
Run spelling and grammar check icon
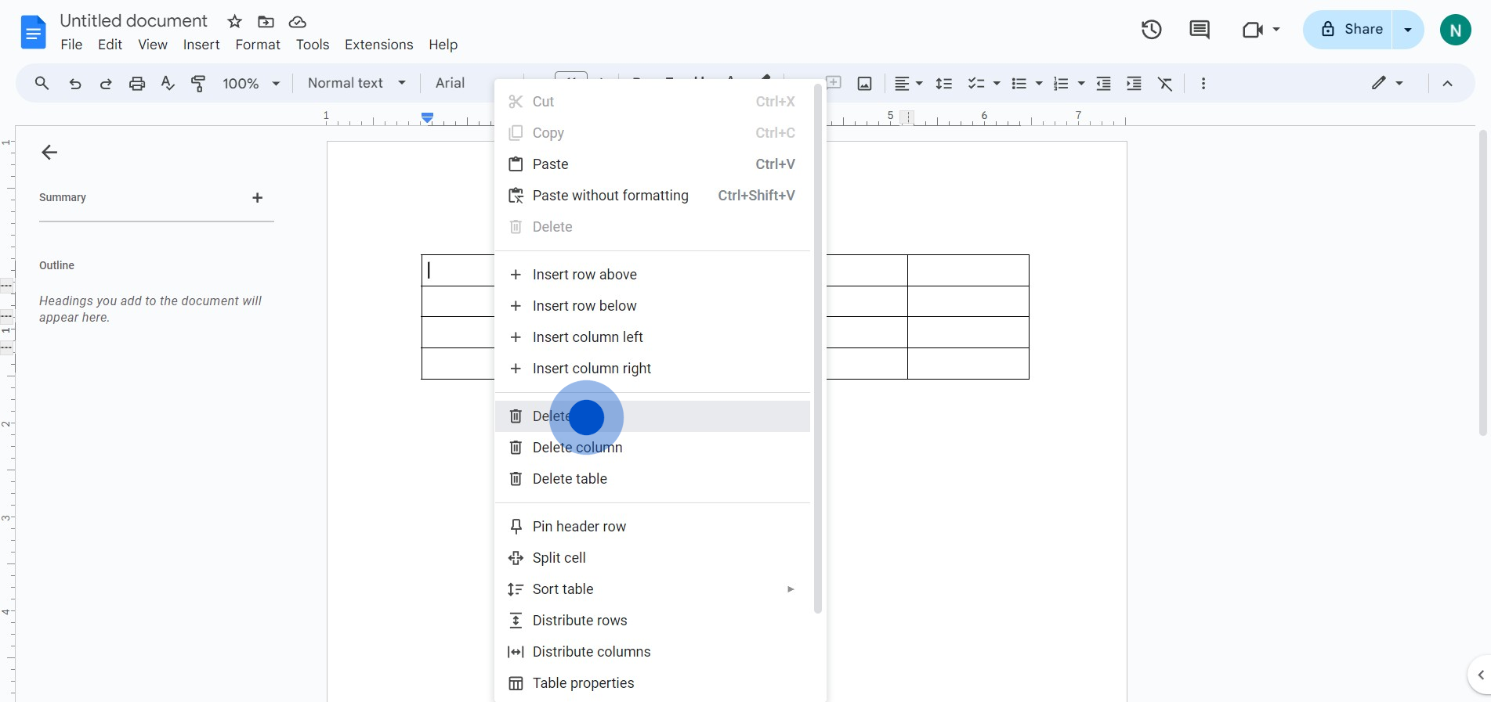click(x=168, y=84)
